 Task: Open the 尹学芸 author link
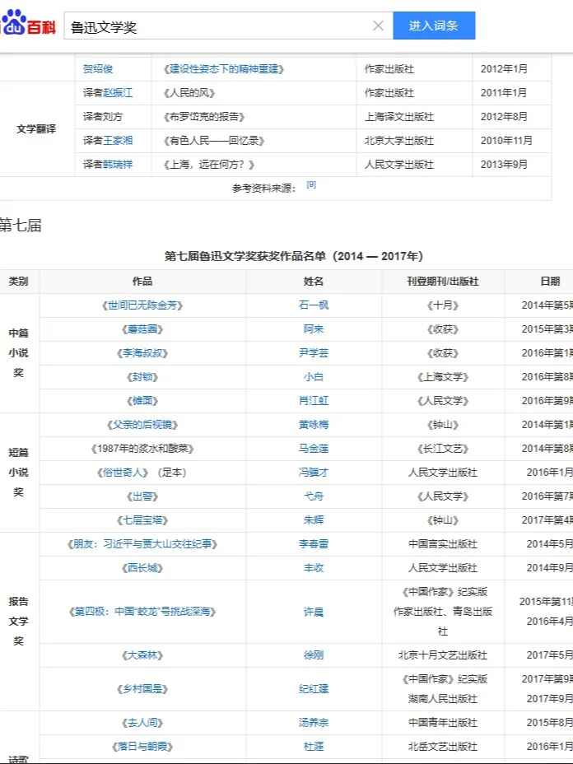(314, 353)
